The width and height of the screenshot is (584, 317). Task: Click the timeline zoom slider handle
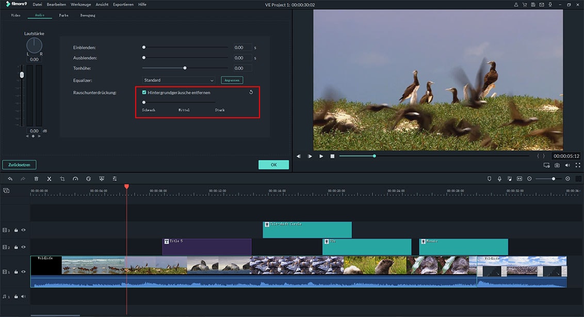point(554,179)
